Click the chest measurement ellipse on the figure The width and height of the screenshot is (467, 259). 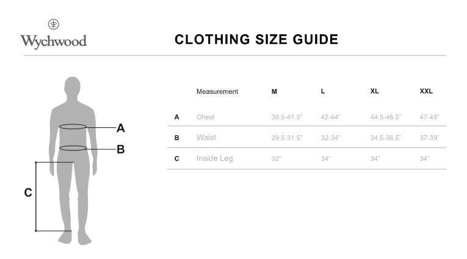click(73, 127)
